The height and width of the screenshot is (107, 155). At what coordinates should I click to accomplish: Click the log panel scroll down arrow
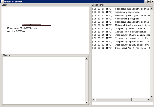151,97
